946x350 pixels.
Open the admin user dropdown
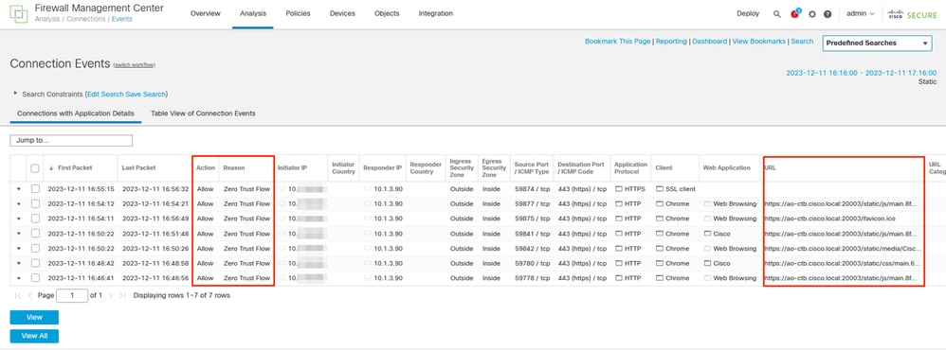coord(861,14)
